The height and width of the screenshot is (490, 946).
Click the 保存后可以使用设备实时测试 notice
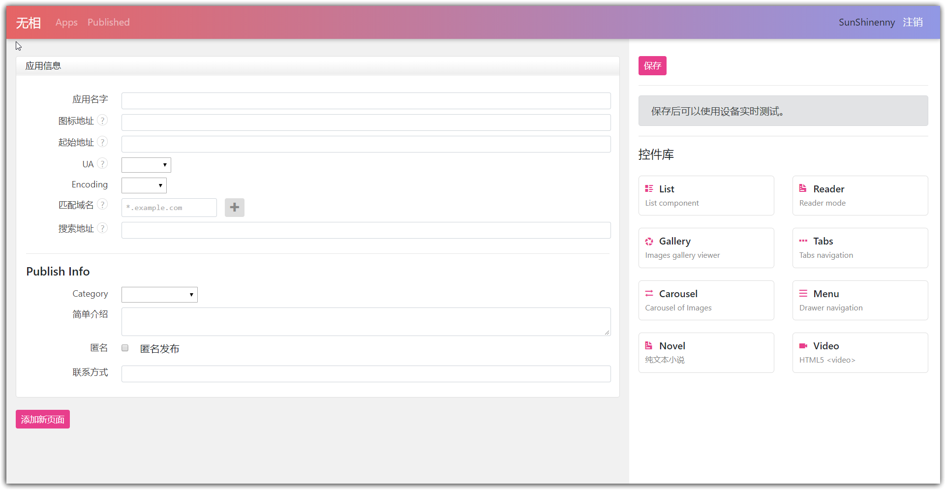783,111
